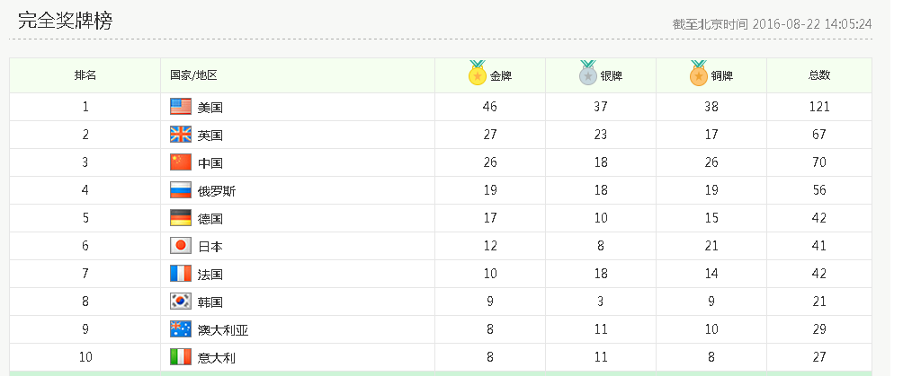Viewport: 903px width, 376px height.
Task: Click the Italian flag icon
Action: point(181,357)
